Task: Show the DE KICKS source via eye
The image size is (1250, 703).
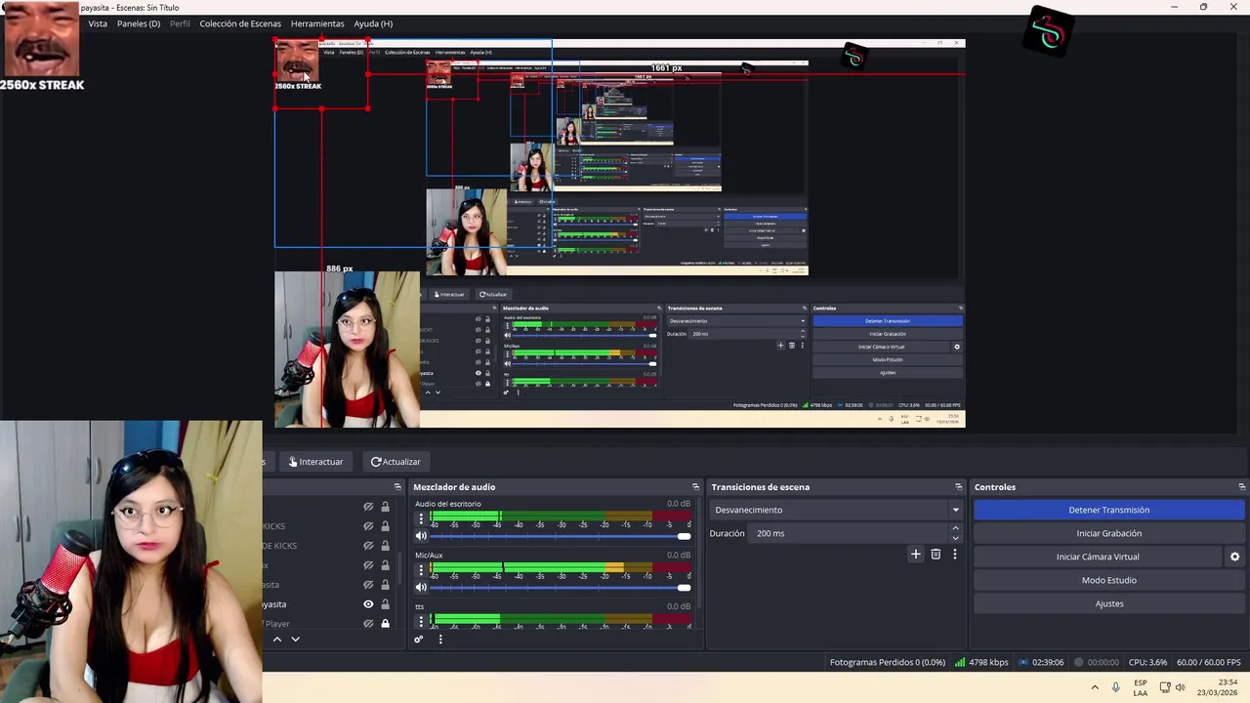Action: 368,546
